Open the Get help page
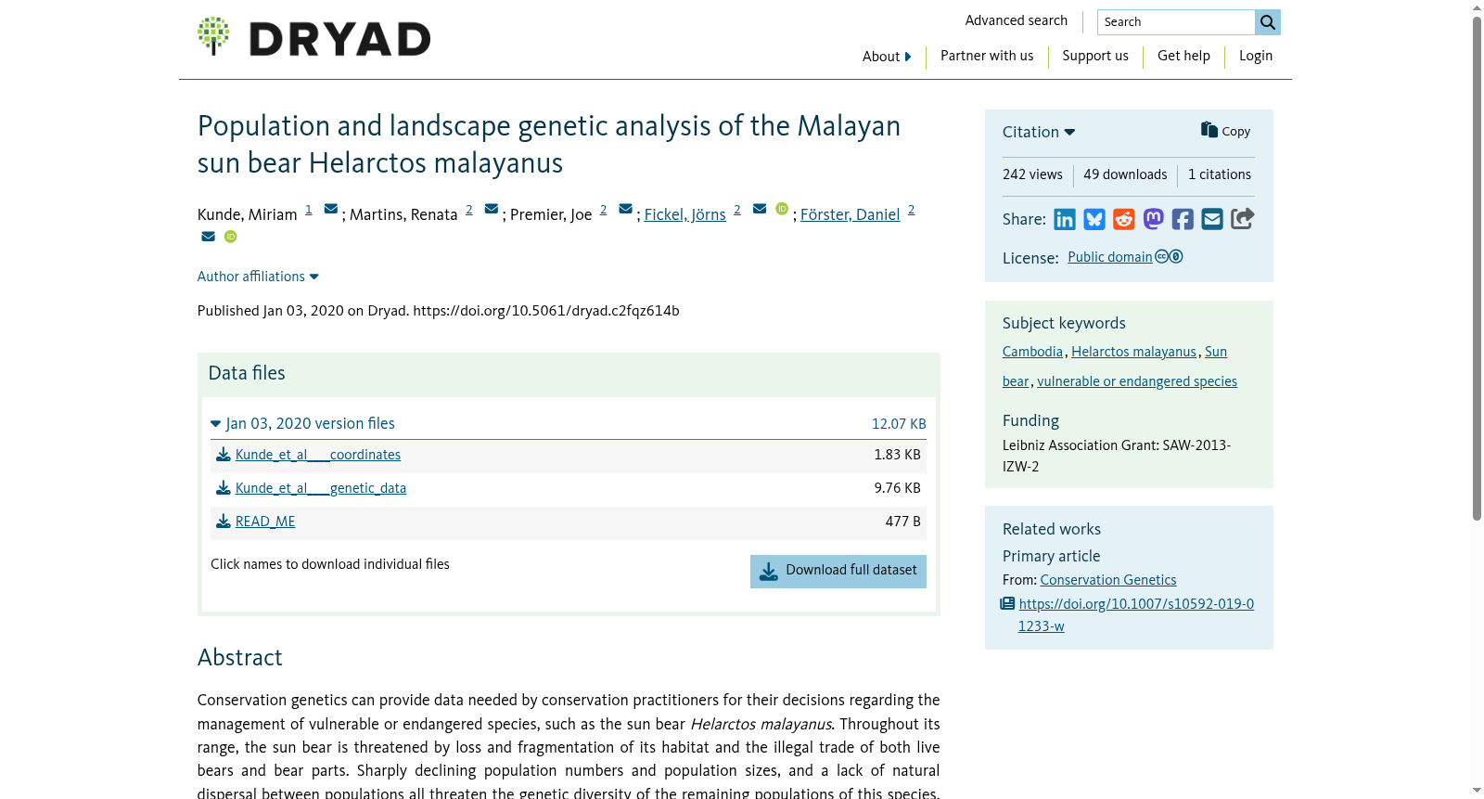The height and width of the screenshot is (799, 1484). pos(1183,56)
